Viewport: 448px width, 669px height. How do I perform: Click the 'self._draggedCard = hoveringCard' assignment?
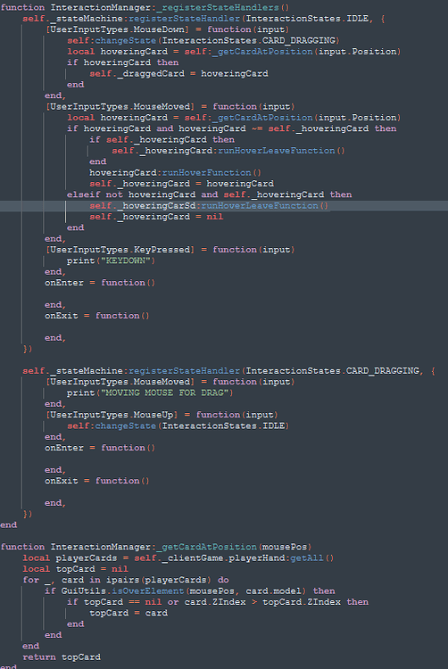(178, 74)
